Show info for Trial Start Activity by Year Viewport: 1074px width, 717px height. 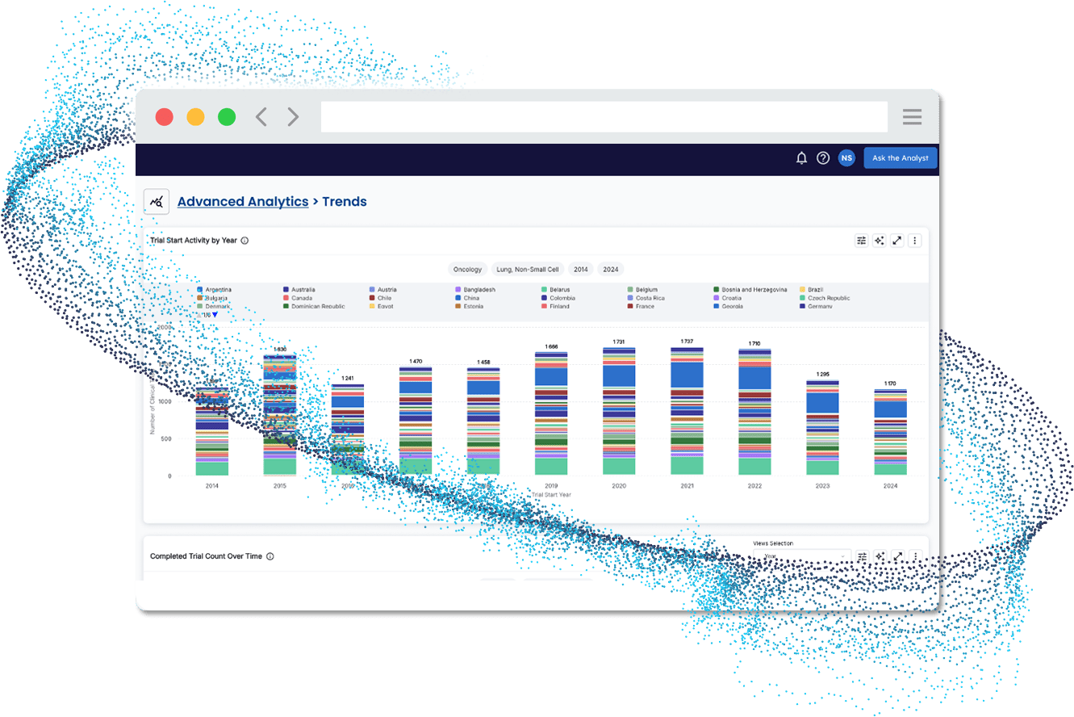click(244, 241)
